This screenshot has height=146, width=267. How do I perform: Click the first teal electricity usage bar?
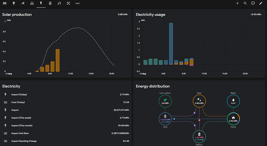[x=145, y=62]
